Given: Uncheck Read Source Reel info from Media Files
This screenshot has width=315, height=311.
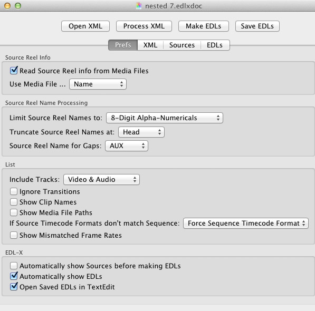Looking at the screenshot, I should tap(14, 71).
